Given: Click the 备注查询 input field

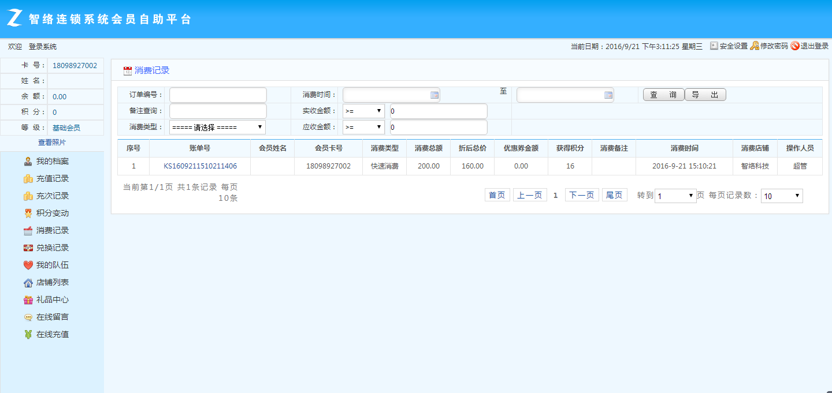Looking at the screenshot, I should [x=218, y=111].
